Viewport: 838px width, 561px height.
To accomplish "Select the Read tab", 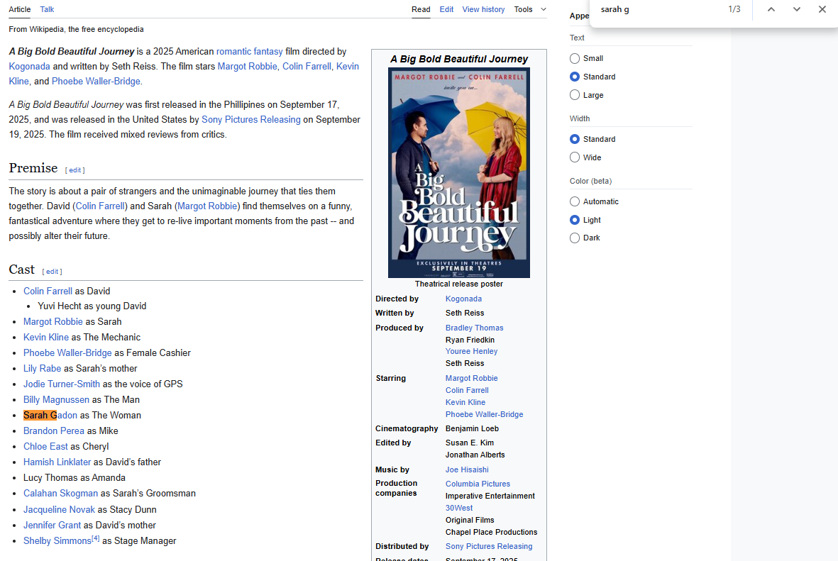I will (421, 9).
